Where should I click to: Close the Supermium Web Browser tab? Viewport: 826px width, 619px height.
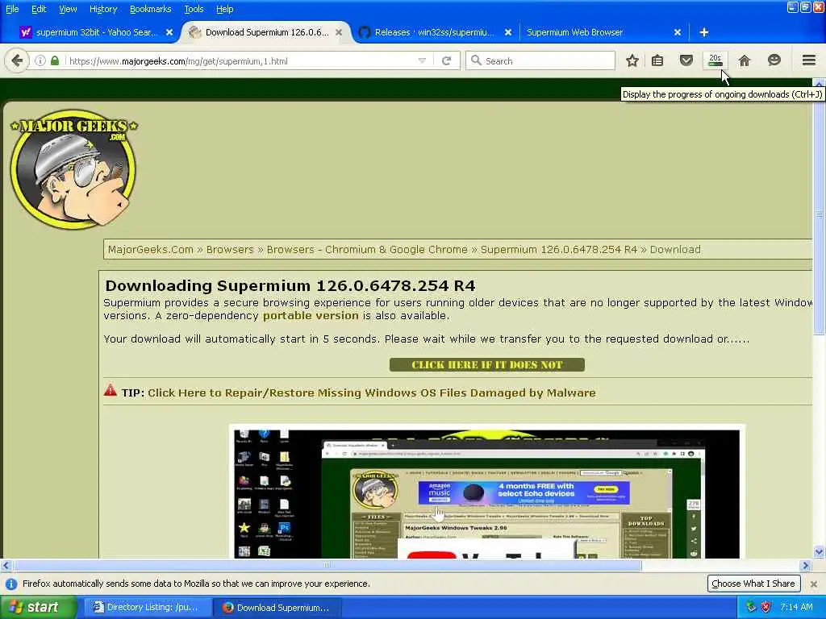(678, 32)
